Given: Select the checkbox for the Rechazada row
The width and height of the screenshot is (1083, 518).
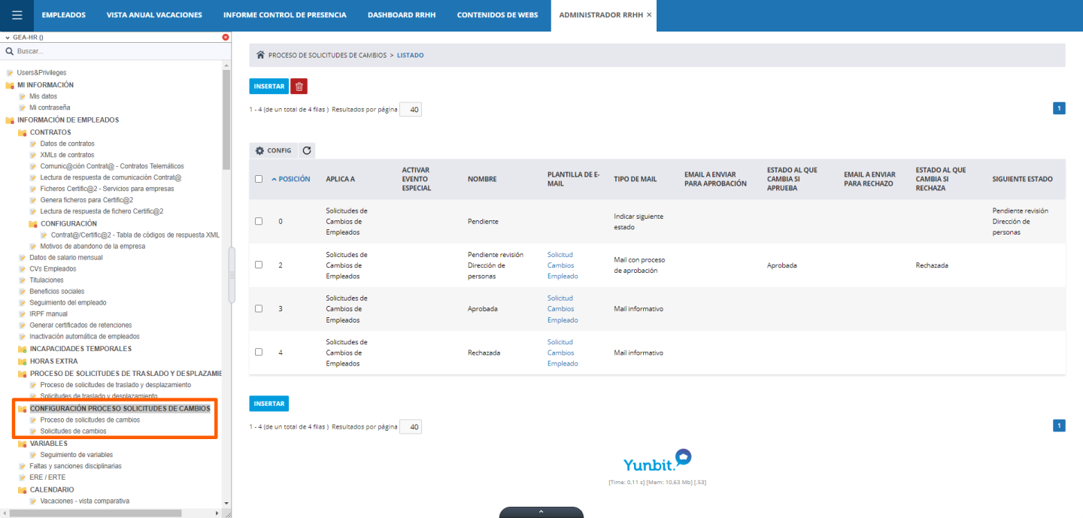Looking at the screenshot, I should [x=259, y=352].
